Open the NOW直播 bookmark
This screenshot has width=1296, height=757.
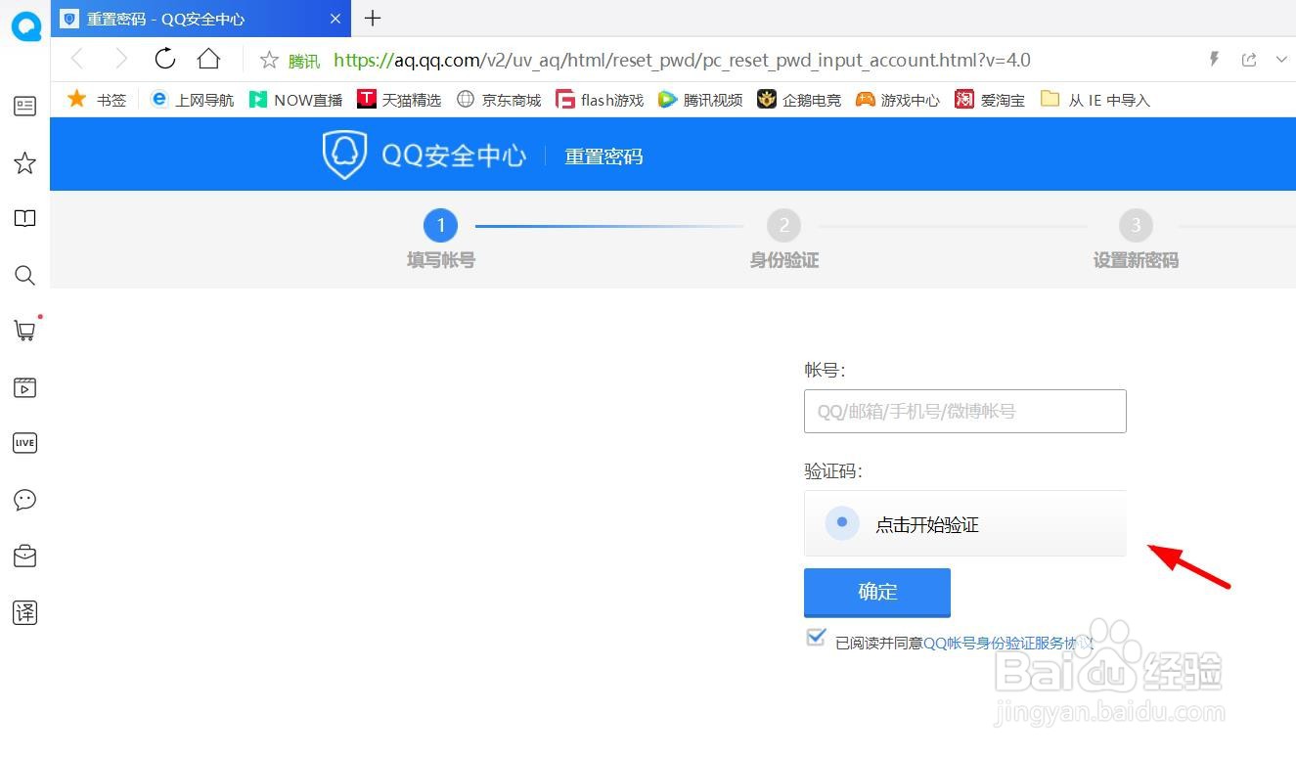(295, 99)
